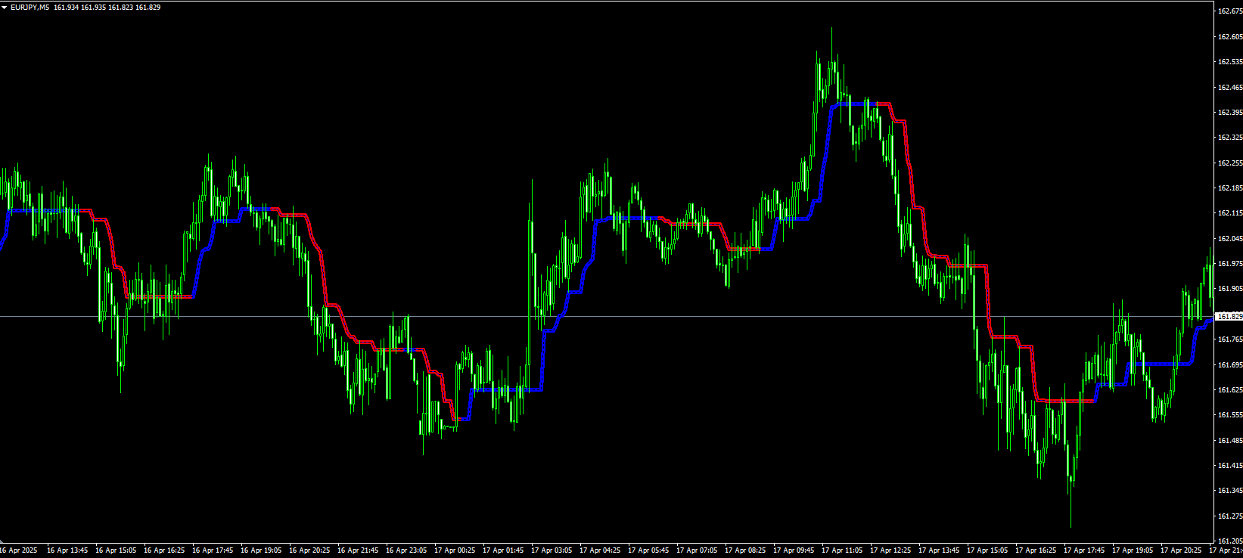Click the 161.275 price axis label
1243x558 pixels.
(x=1229, y=516)
